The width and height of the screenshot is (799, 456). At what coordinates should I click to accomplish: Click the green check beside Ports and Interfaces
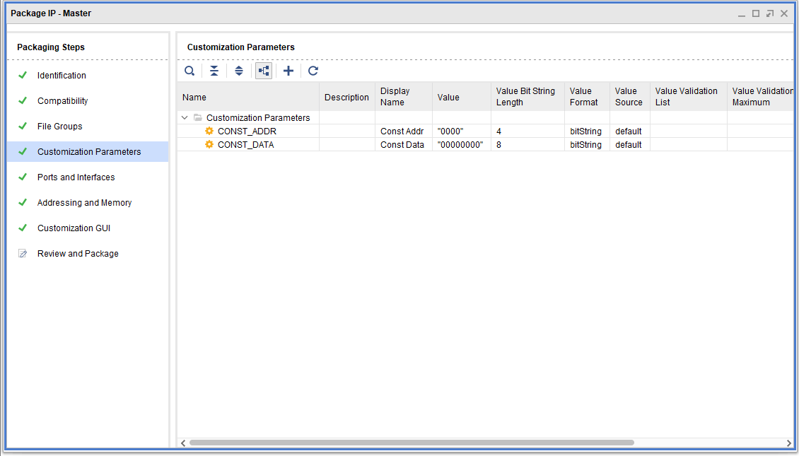(x=23, y=177)
